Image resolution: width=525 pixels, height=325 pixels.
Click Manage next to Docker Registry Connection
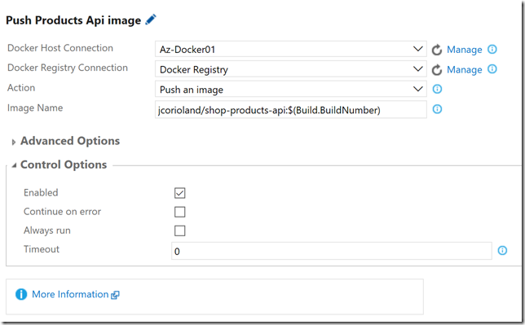[465, 69]
